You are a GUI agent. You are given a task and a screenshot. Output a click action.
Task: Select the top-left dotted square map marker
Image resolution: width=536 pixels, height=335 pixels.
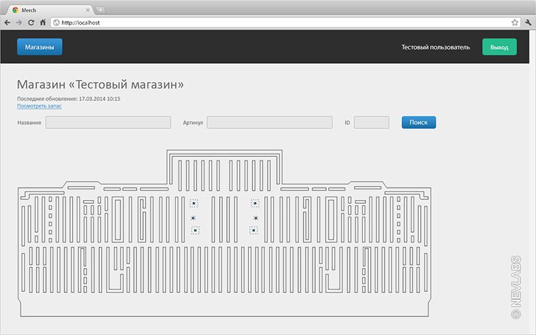pos(194,203)
